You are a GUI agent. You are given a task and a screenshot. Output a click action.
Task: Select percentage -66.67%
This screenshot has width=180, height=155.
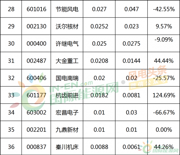coord(164,112)
